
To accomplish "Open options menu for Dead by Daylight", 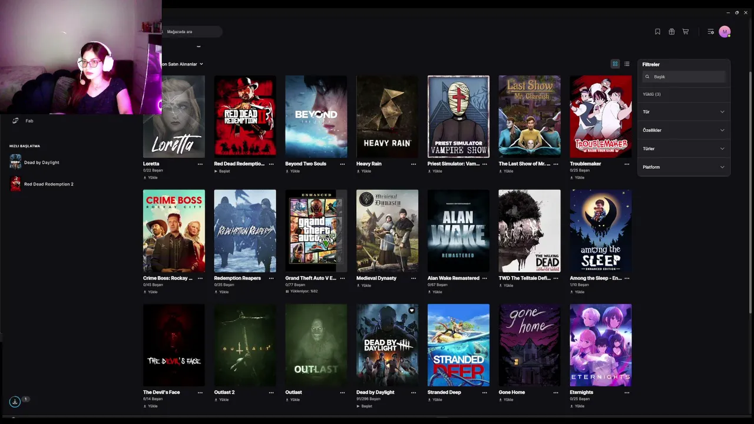I will pos(414,393).
